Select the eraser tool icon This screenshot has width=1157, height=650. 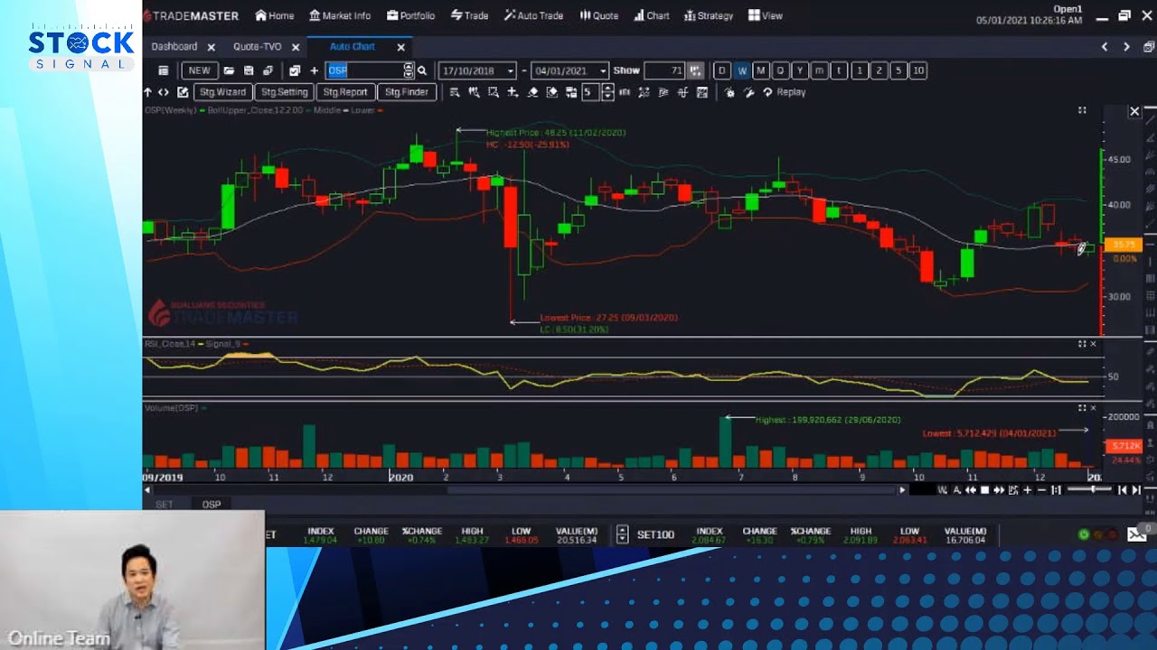point(532,92)
